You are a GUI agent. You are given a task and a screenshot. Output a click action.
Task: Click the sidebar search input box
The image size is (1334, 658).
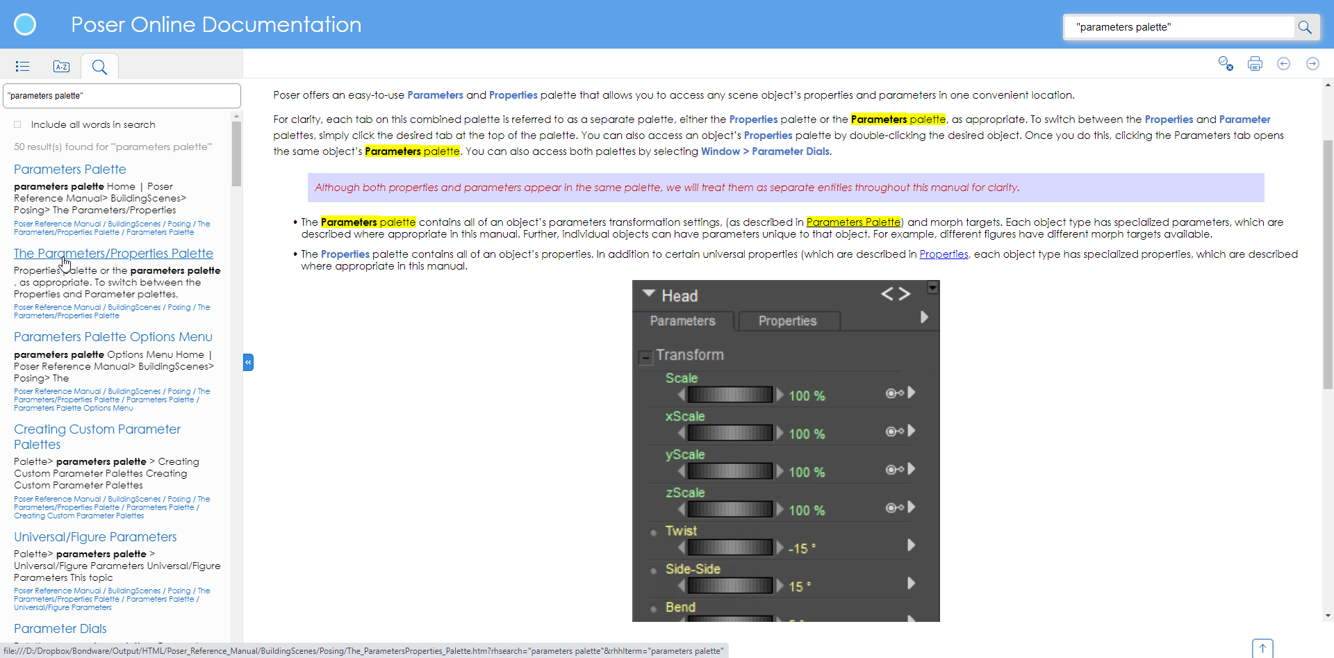pyautogui.click(x=122, y=96)
